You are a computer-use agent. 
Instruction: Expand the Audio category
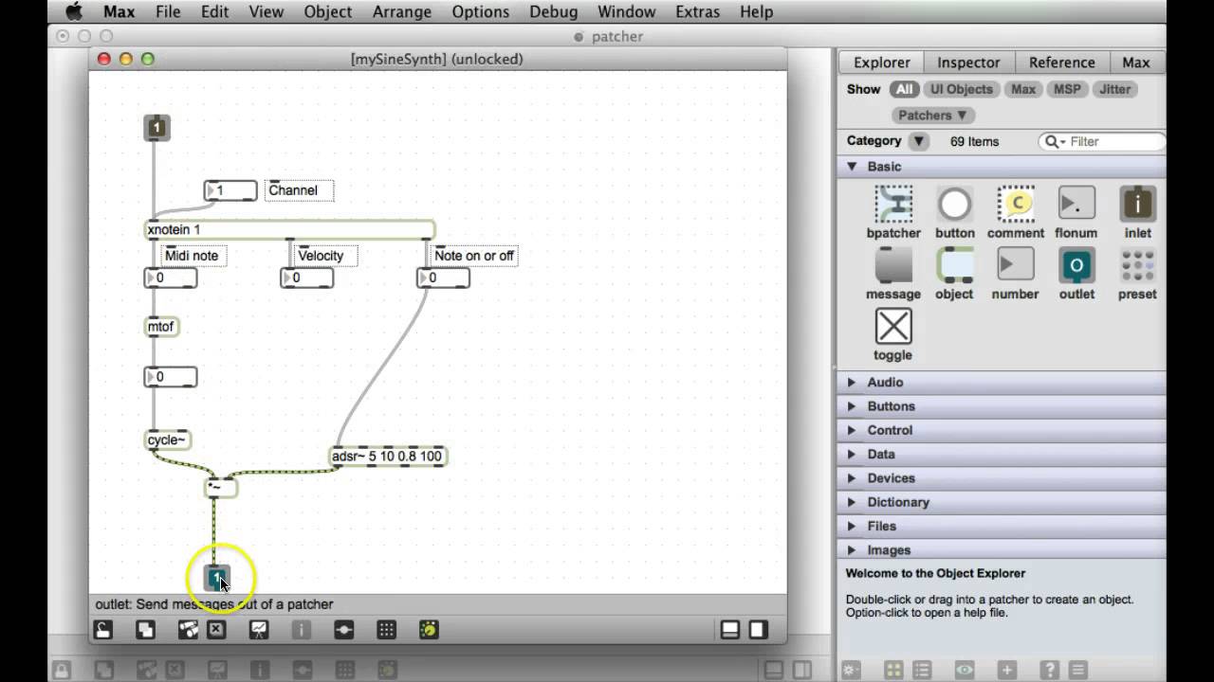tap(851, 383)
